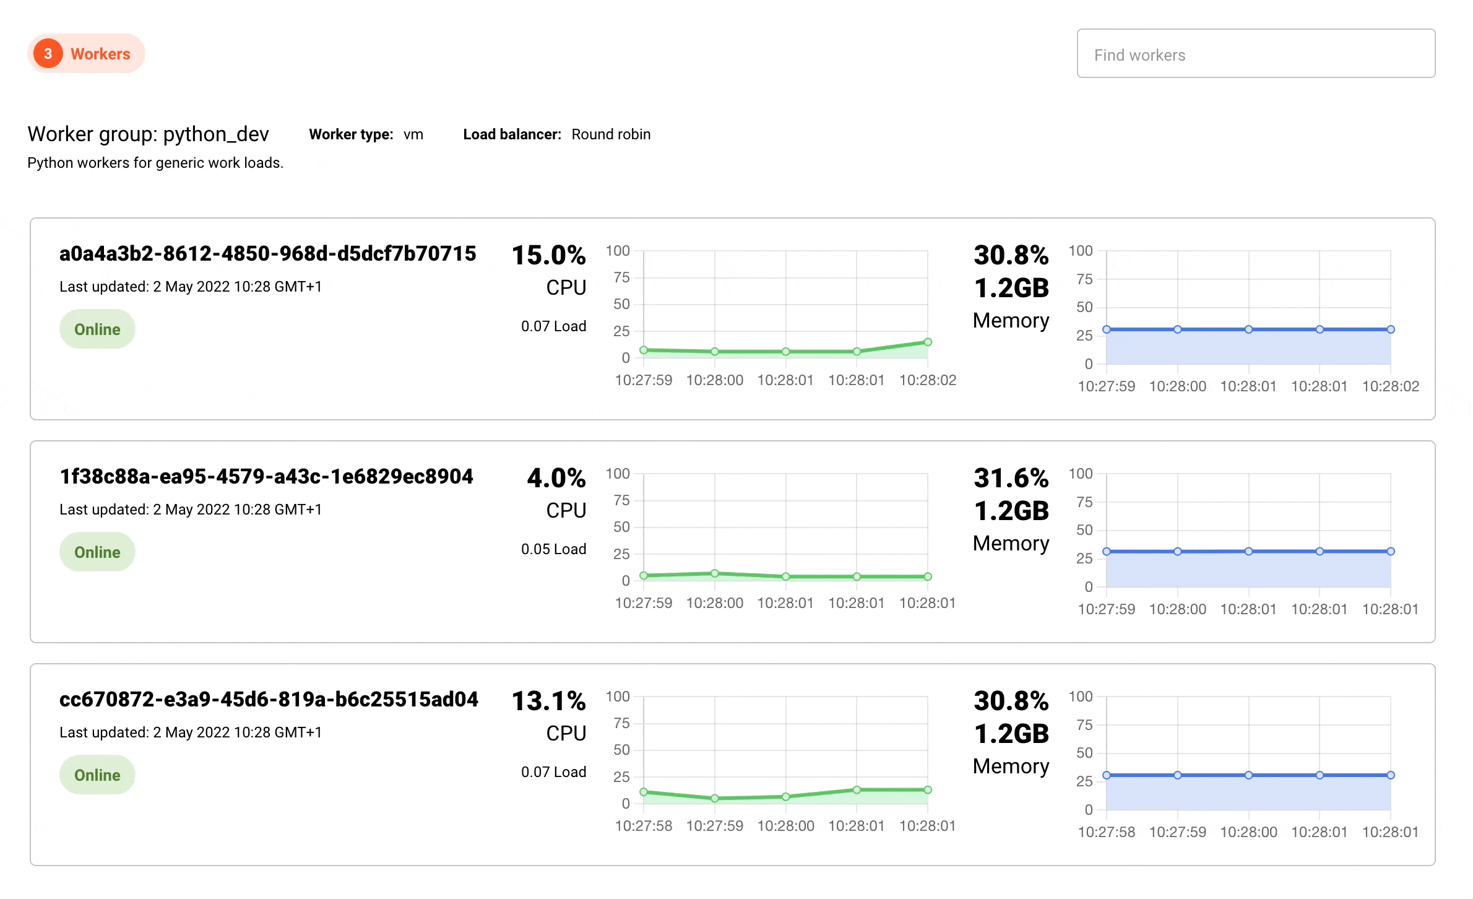Screen dimensions: 1473x899
Task: Click middle data point on third memory chart
Action: coord(1249,775)
